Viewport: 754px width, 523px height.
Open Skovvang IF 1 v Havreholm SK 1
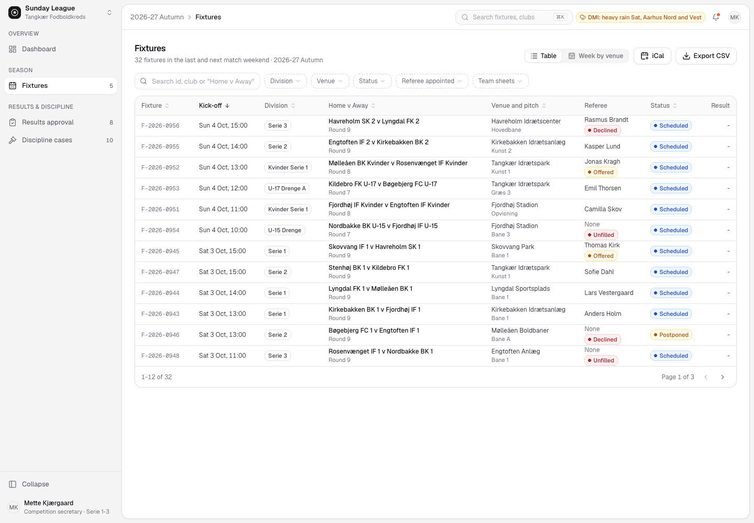374,247
